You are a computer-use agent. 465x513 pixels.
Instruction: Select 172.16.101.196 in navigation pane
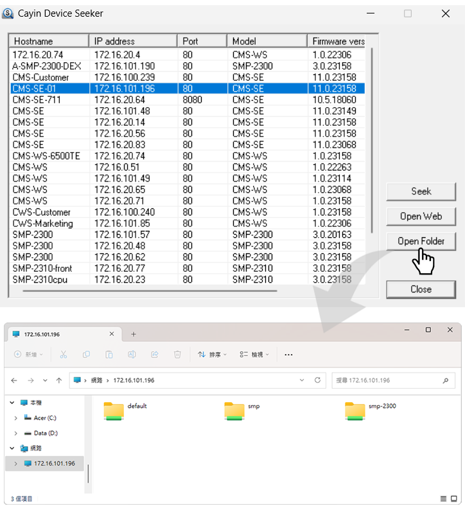pyautogui.click(x=44, y=464)
